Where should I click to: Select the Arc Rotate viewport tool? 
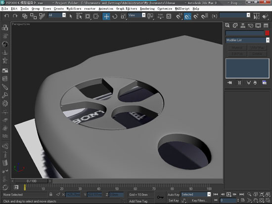pyautogui.click(x=262, y=201)
